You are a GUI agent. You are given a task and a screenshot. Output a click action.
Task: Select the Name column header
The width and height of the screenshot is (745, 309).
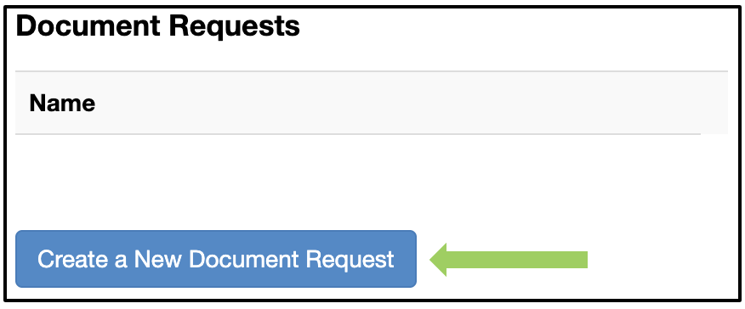coord(62,103)
